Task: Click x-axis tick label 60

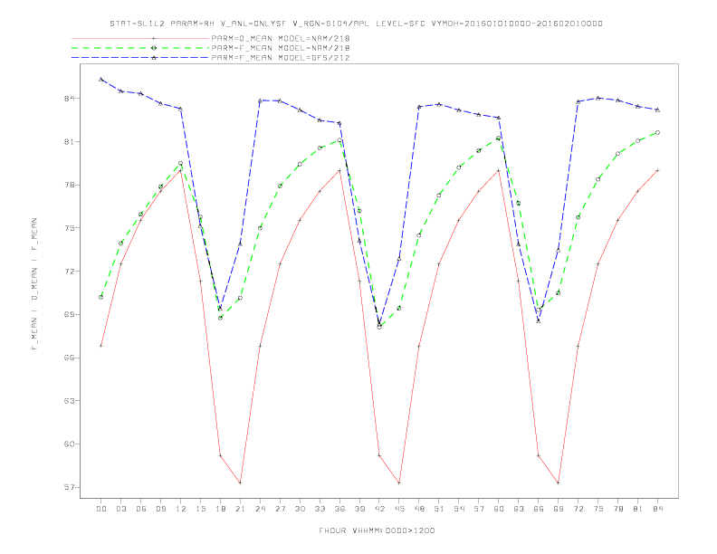Action: tap(499, 509)
